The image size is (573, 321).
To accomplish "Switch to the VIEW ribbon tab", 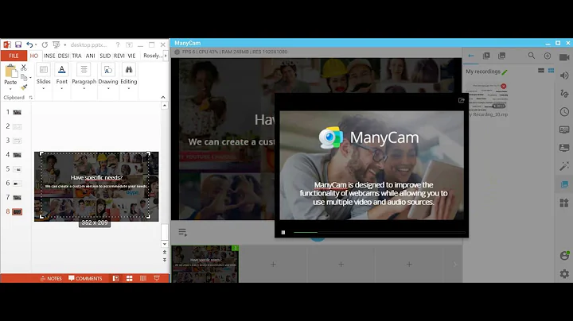I will click(131, 56).
